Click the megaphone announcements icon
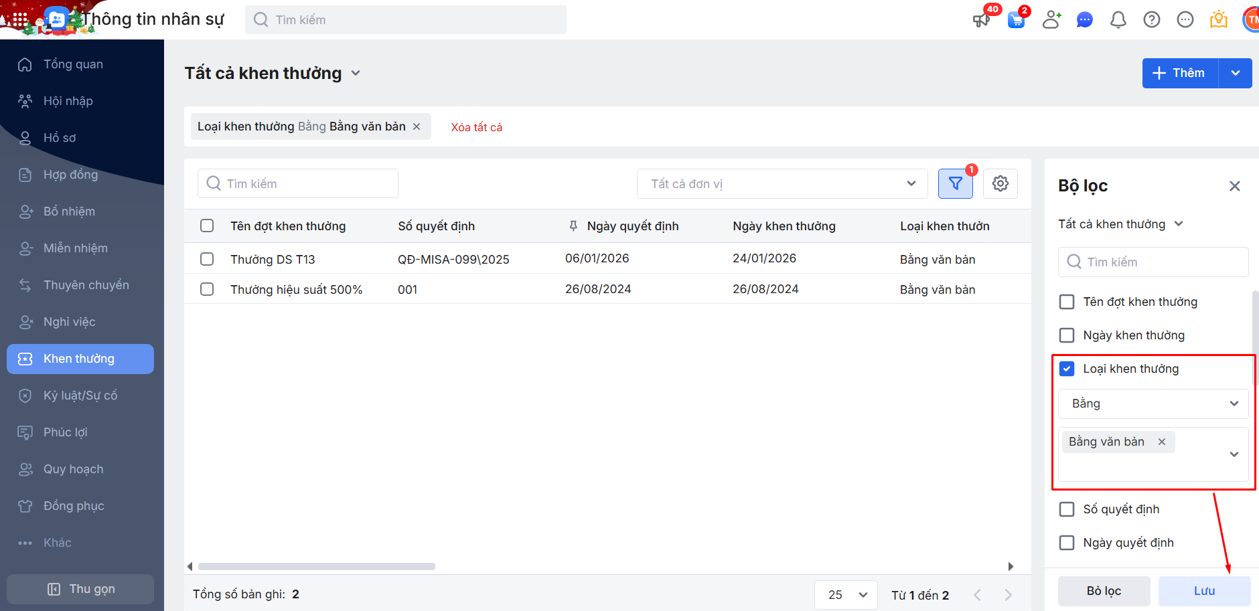Screen dimensions: 1259x611 point(981,20)
